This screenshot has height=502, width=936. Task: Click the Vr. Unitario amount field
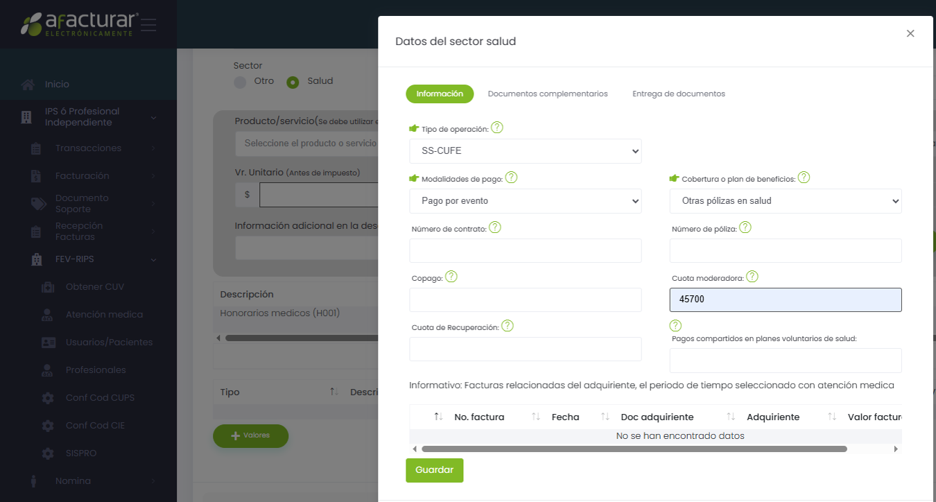tap(319, 195)
